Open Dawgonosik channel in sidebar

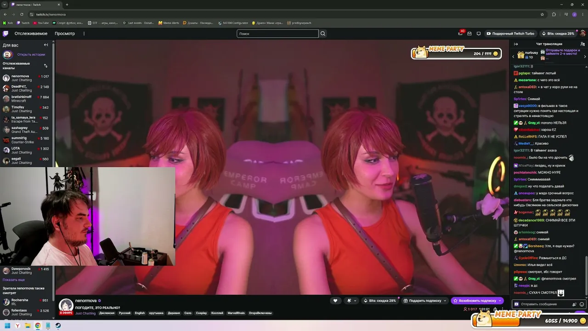26,271
